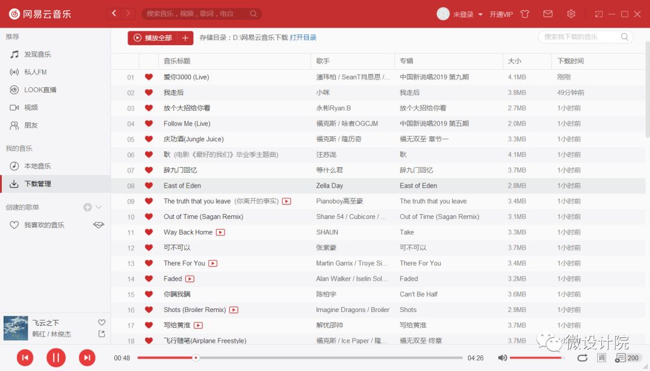Click artist Zella Day
The width and height of the screenshot is (650, 371).
[x=329, y=185]
